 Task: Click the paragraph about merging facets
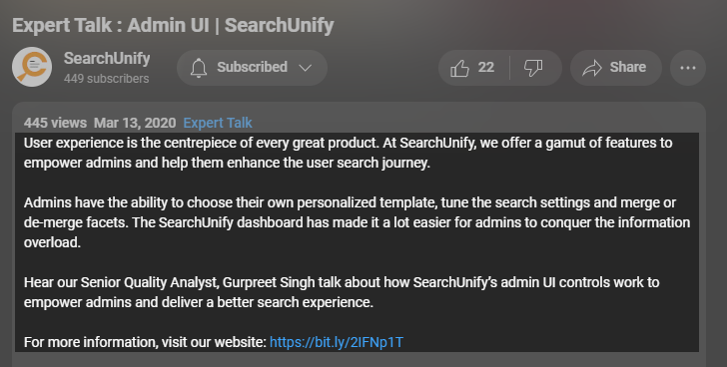click(358, 222)
